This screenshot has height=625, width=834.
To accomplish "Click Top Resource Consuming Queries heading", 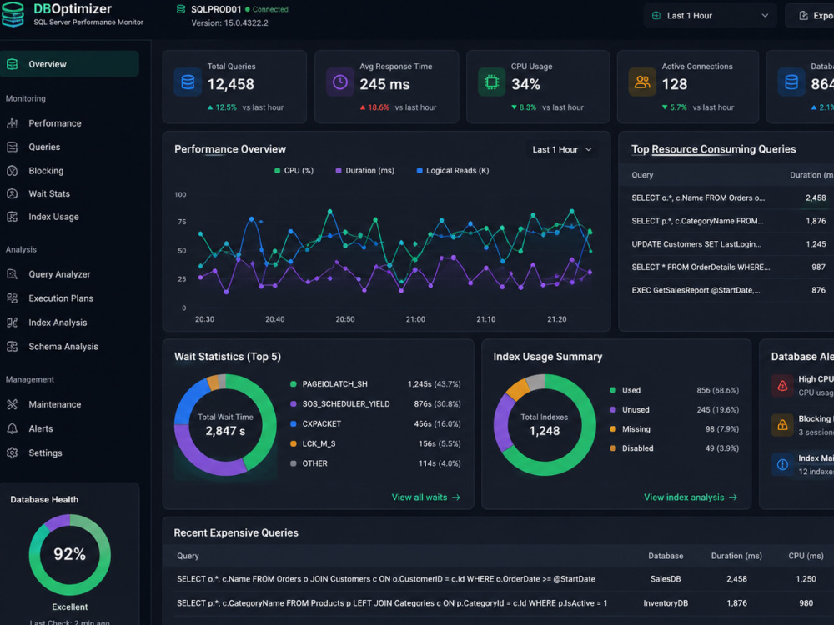I will coord(713,149).
